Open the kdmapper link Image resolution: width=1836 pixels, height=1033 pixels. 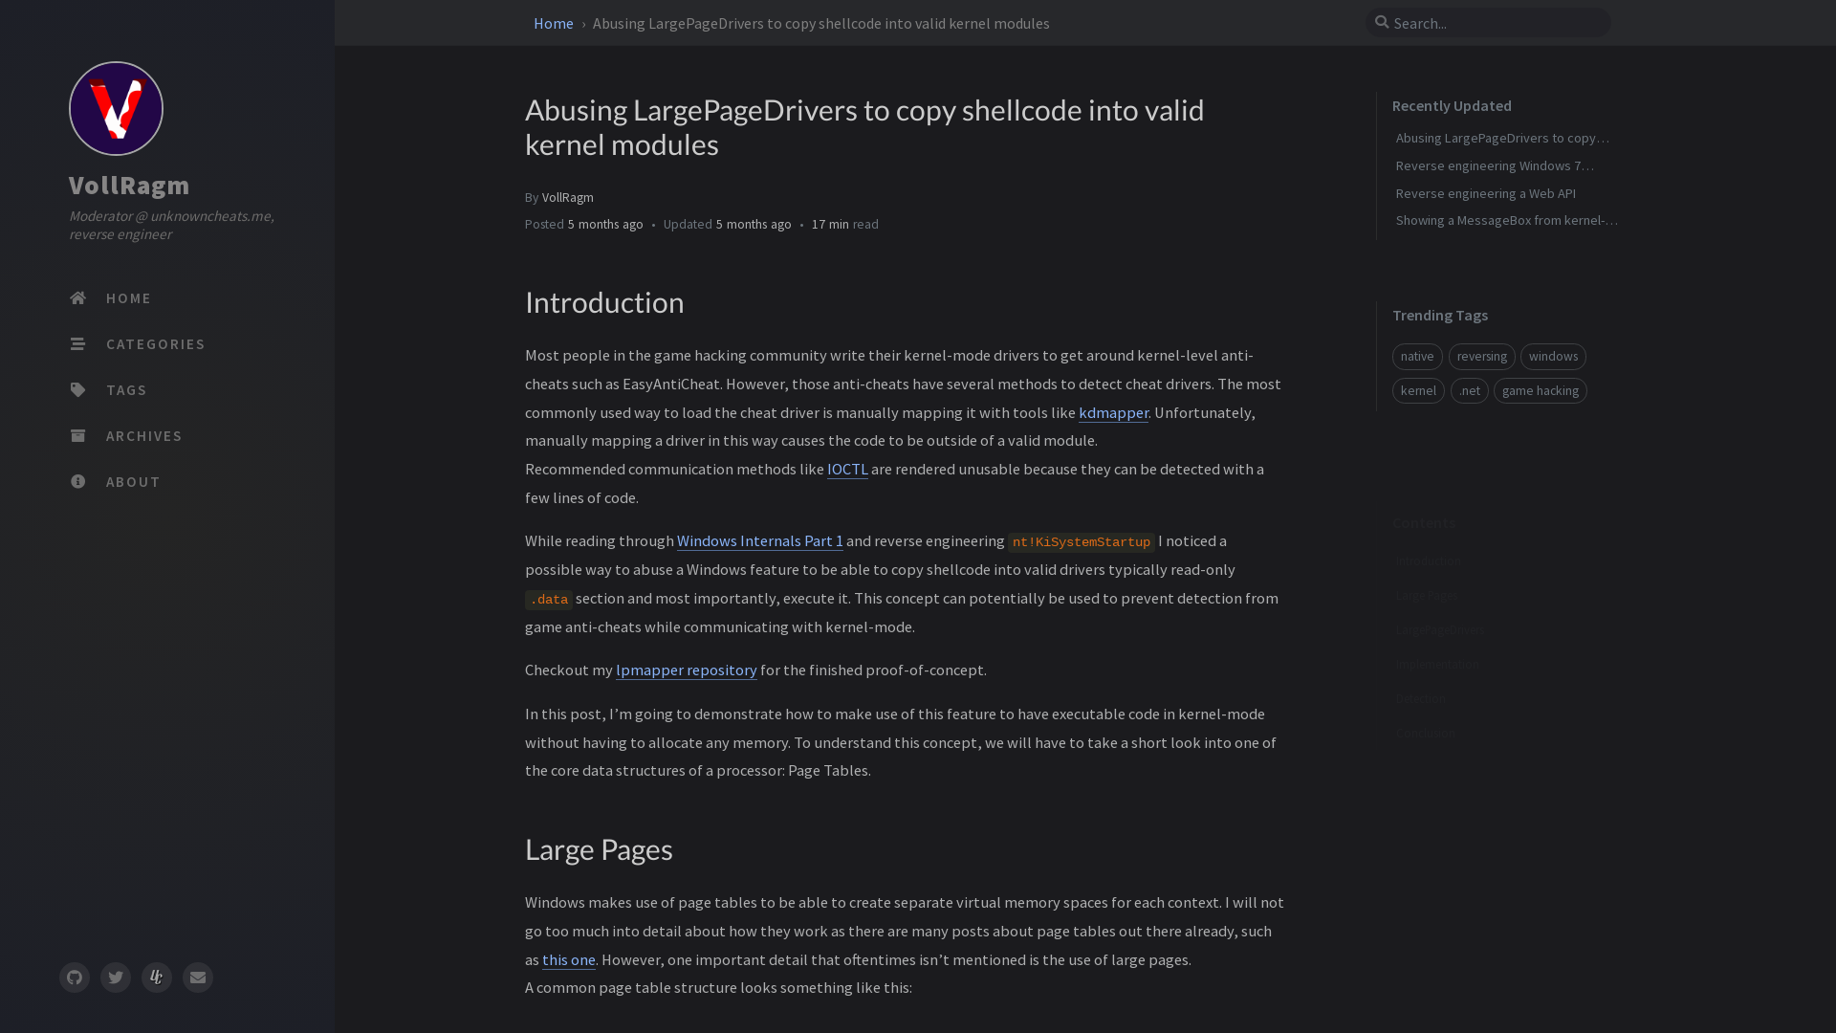click(x=1113, y=412)
